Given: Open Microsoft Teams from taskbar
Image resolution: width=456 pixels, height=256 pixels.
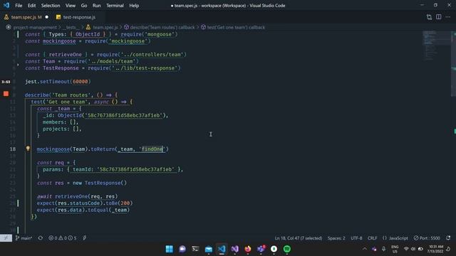Looking at the screenshot, I should [261, 249].
